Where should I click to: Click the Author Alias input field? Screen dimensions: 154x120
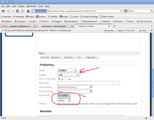[89, 83]
